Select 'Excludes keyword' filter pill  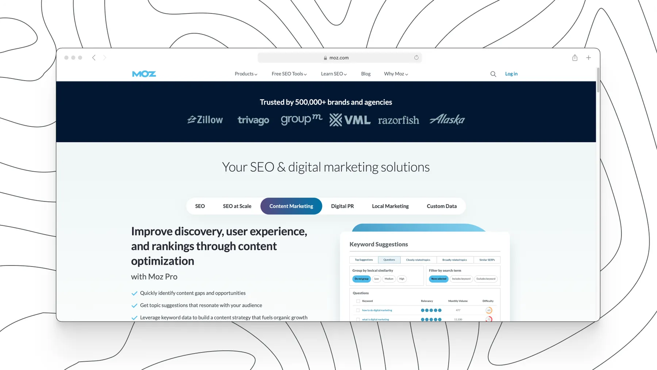click(486, 279)
